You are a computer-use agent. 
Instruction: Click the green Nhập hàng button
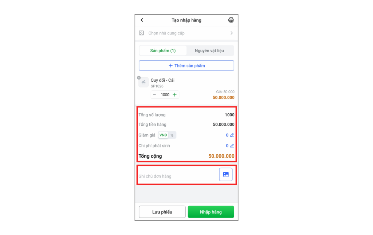pyautogui.click(x=211, y=212)
